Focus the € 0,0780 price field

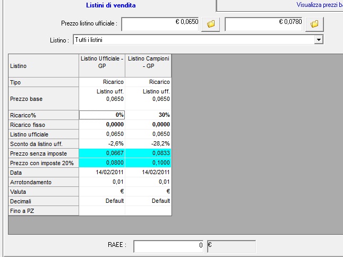click(263, 24)
